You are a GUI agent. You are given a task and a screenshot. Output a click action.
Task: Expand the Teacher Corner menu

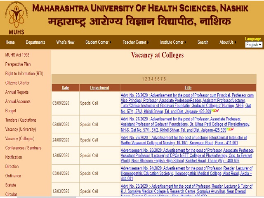[136, 42]
